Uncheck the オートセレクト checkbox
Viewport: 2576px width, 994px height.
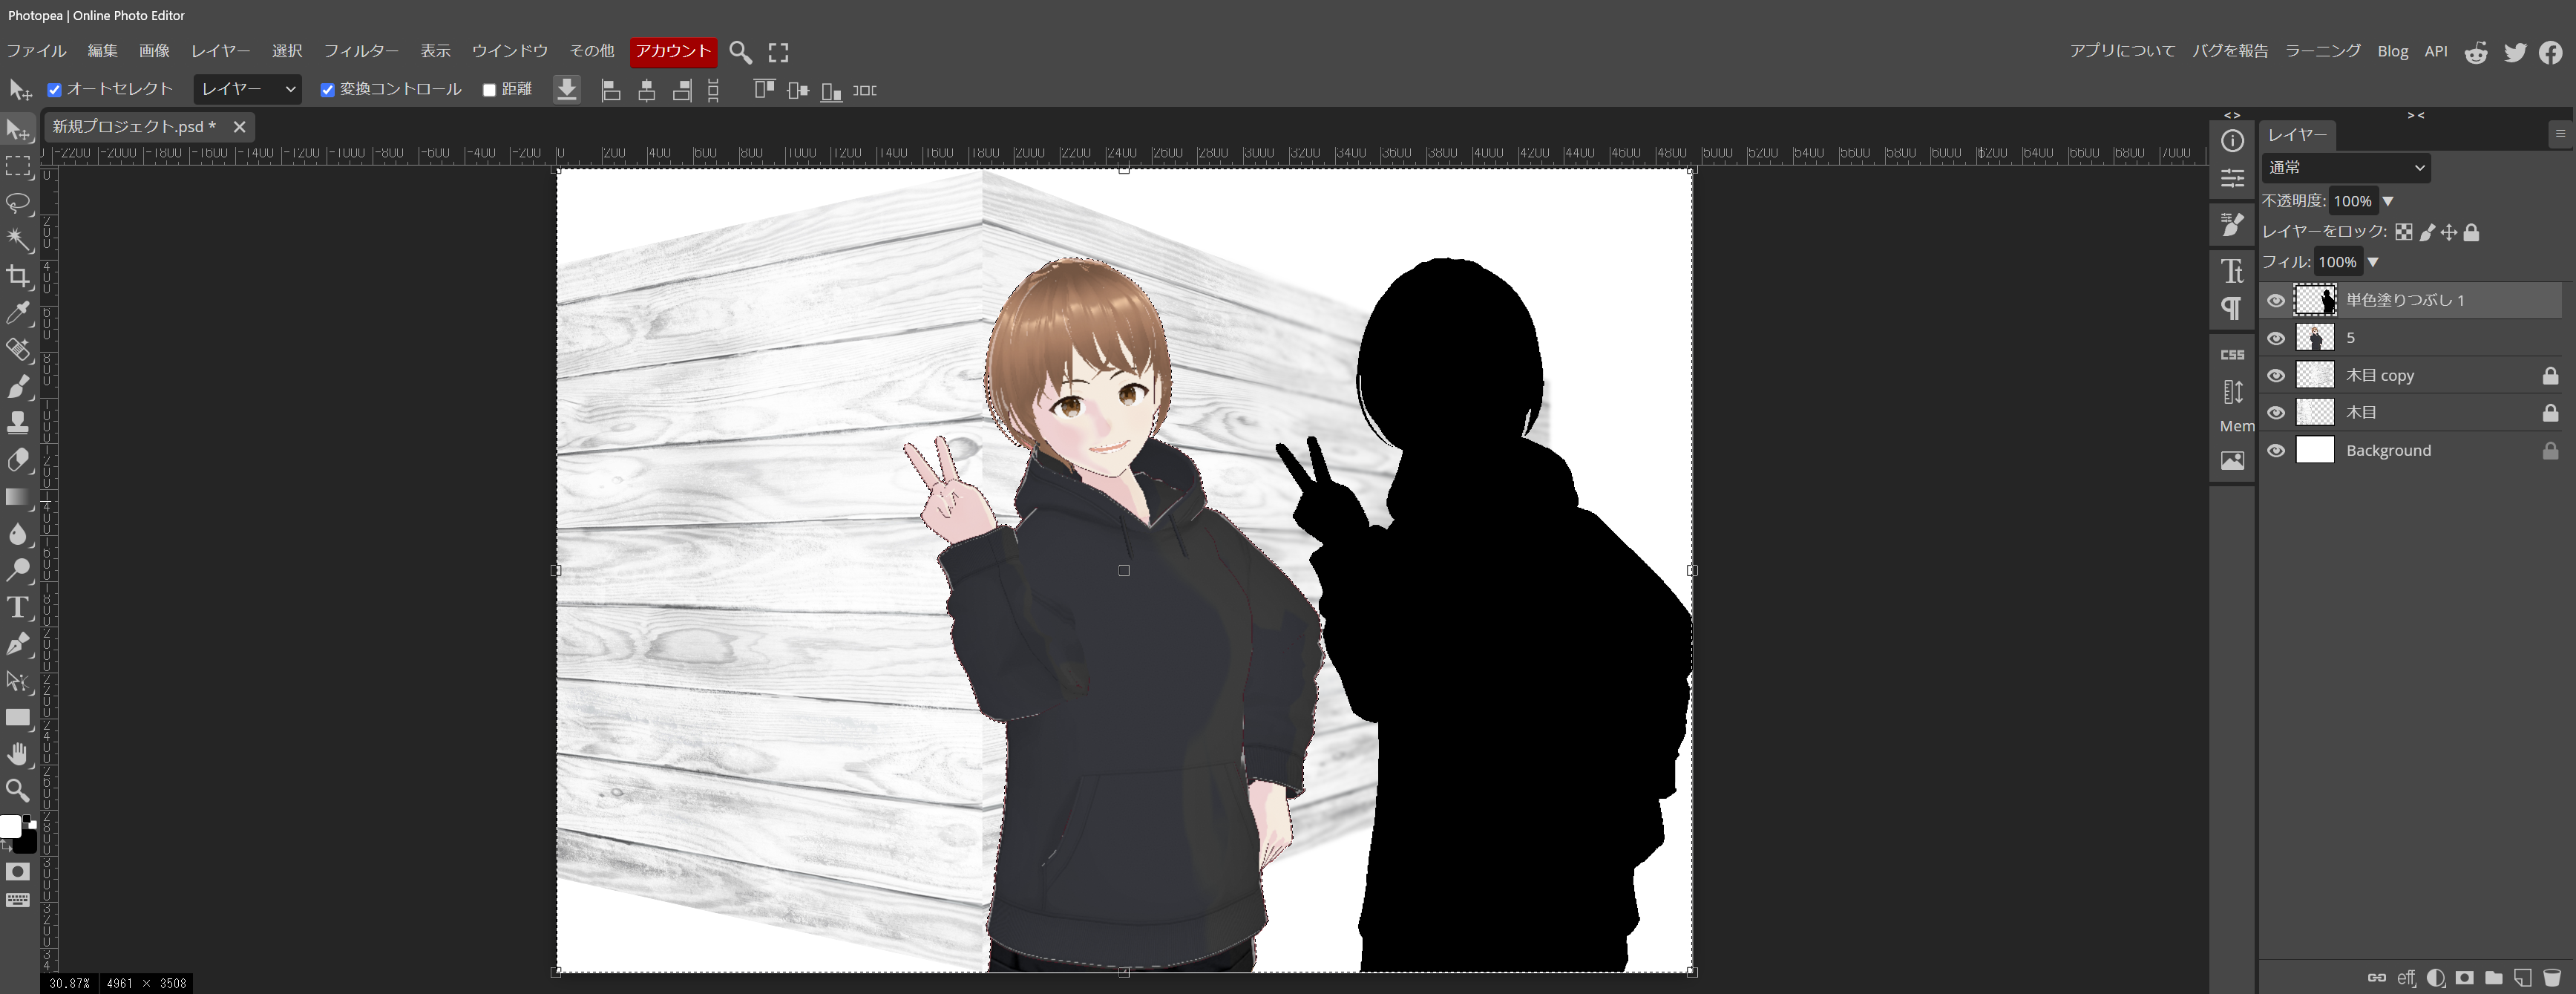tap(55, 90)
